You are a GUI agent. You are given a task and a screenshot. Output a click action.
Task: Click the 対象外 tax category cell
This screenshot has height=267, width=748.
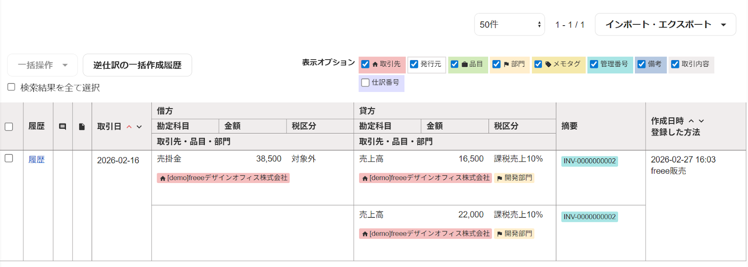[304, 159]
